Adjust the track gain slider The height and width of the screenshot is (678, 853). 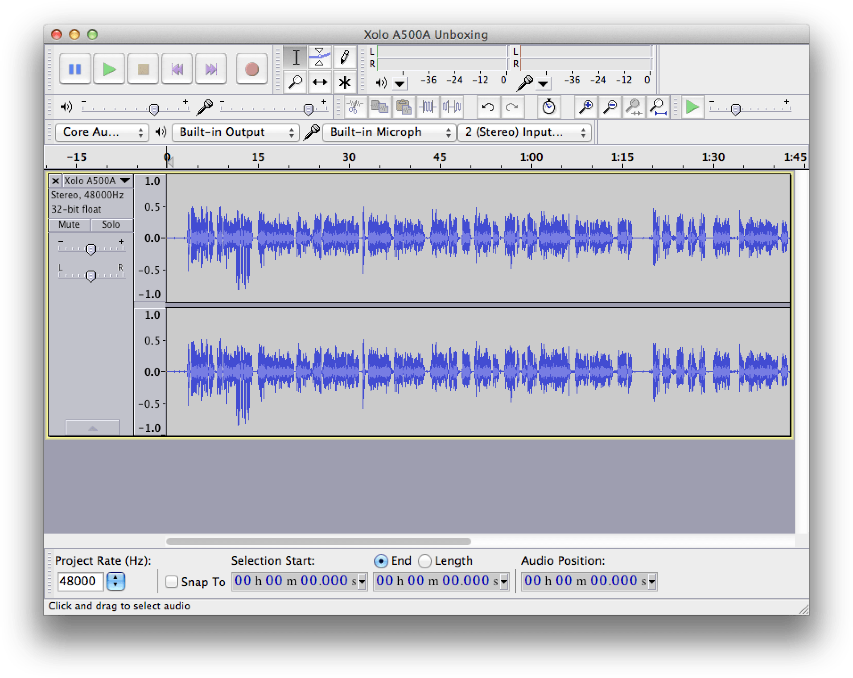click(x=91, y=249)
